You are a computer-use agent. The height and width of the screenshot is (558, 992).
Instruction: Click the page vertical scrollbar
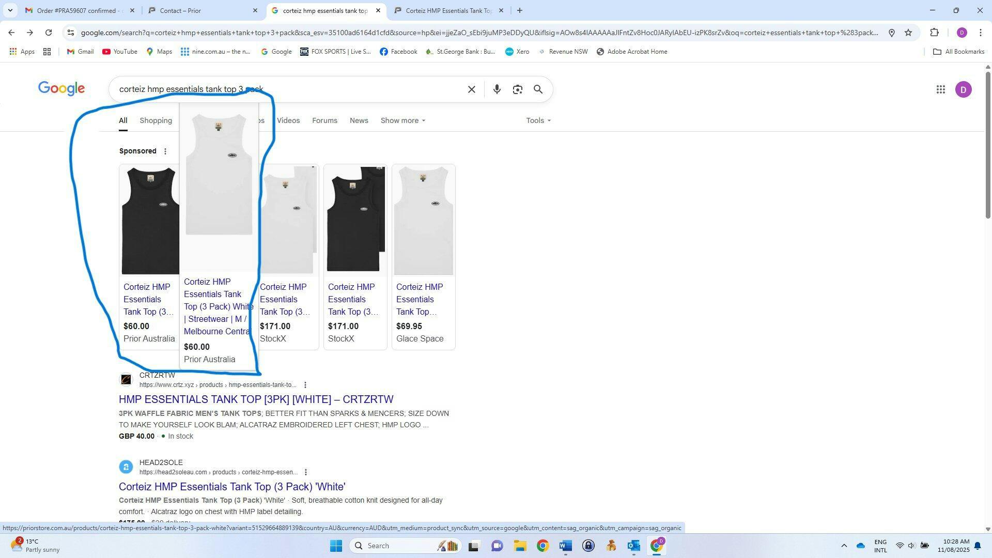pyautogui.click(x=988, y=145)
